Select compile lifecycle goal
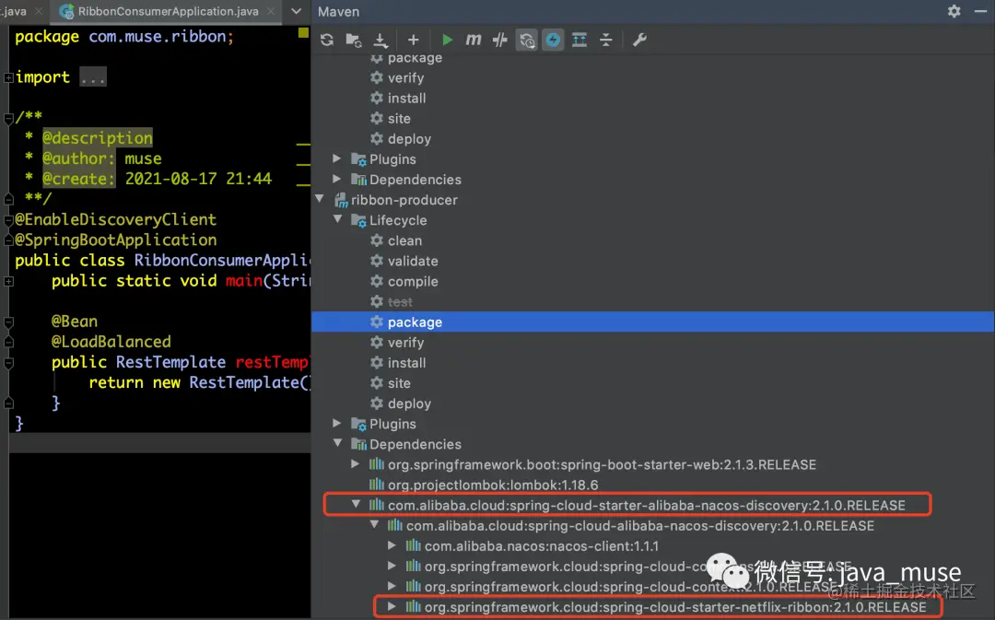The image size is (995, 620). coord(413,281)
